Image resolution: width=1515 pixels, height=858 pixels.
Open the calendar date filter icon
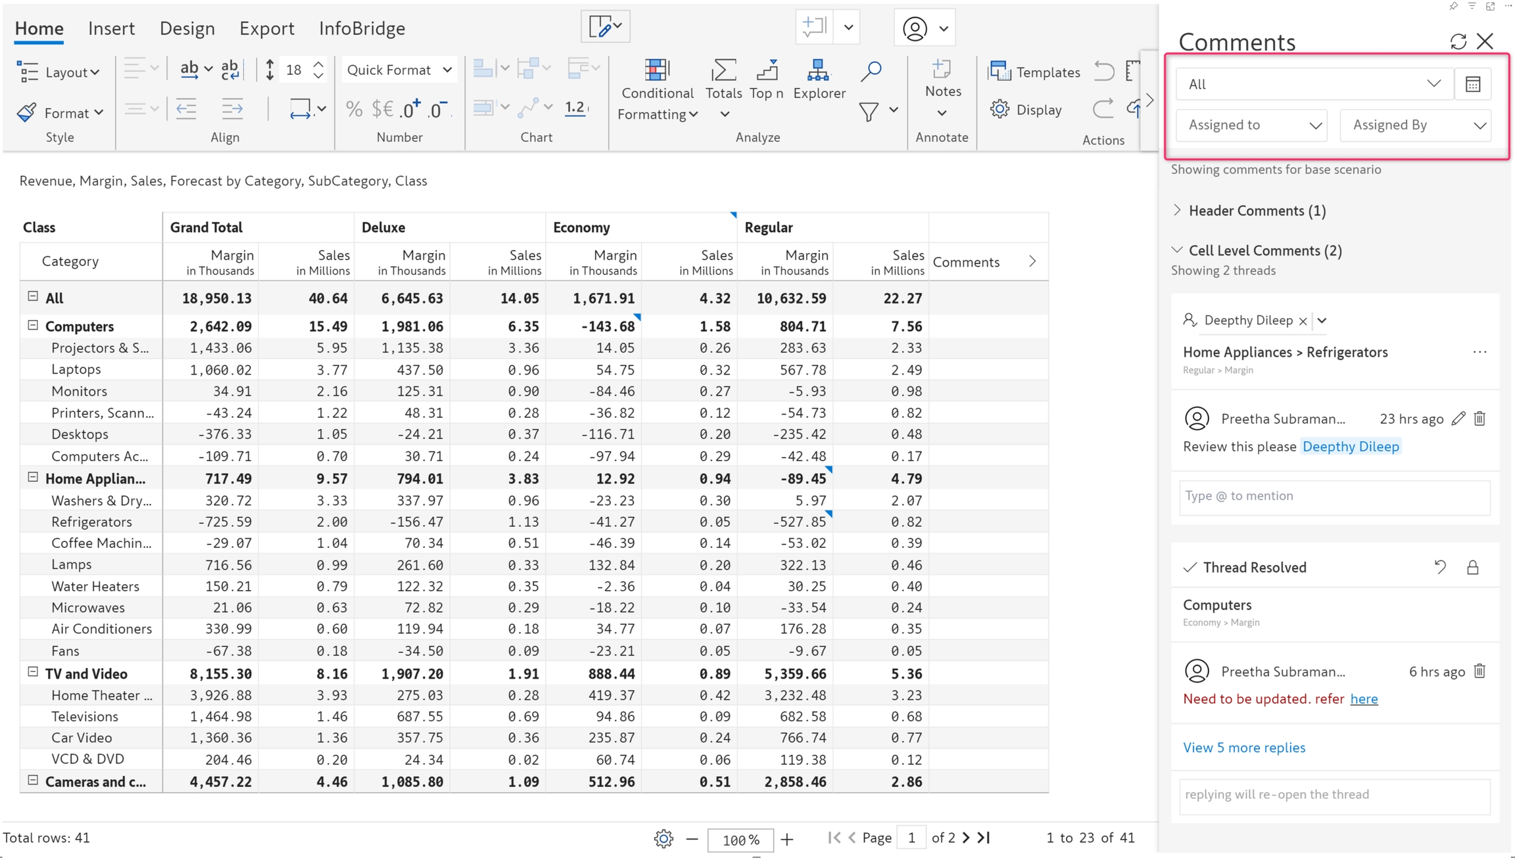point(1473,84)
